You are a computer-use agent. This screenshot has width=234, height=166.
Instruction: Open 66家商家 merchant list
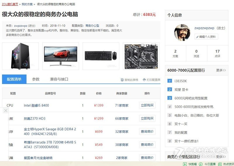(122, 118)
